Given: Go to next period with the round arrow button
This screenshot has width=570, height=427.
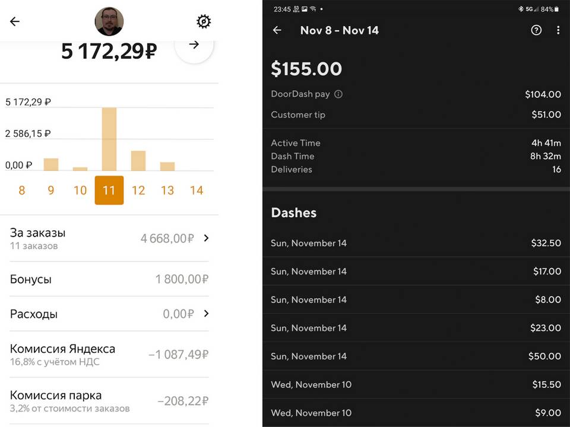Looking at the screenshot, I should pyautogui.click(x=194, y=44).
